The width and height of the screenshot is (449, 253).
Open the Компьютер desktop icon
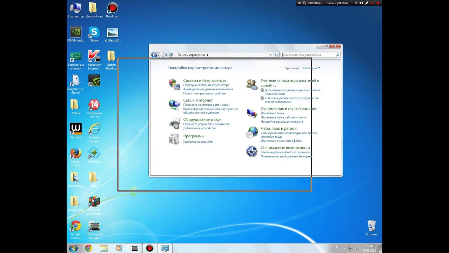coord(76,10)
